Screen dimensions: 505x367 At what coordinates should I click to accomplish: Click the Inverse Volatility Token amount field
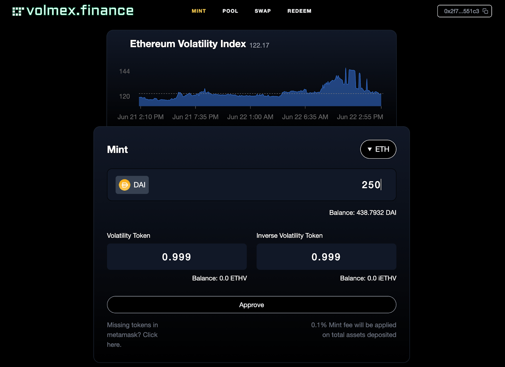(x=326, y=257)
